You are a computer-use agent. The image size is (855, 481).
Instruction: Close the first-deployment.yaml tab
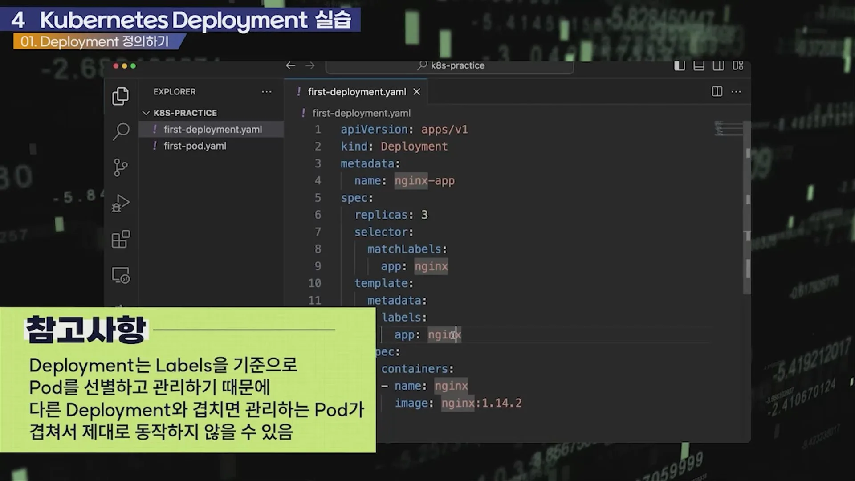tap(416, 92)
